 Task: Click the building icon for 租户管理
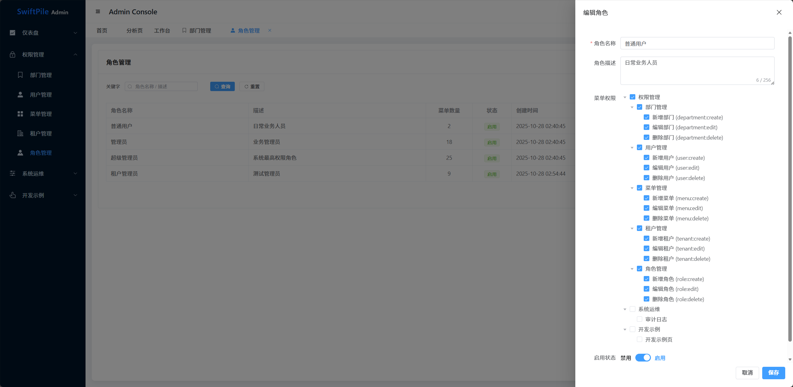[x=20, y=133]
